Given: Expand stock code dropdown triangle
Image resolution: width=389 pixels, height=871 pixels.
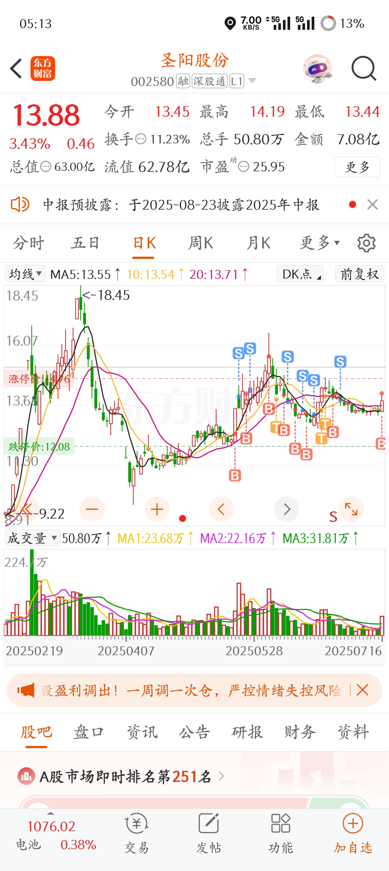Looking at the screenshot, I should (252, 81).
